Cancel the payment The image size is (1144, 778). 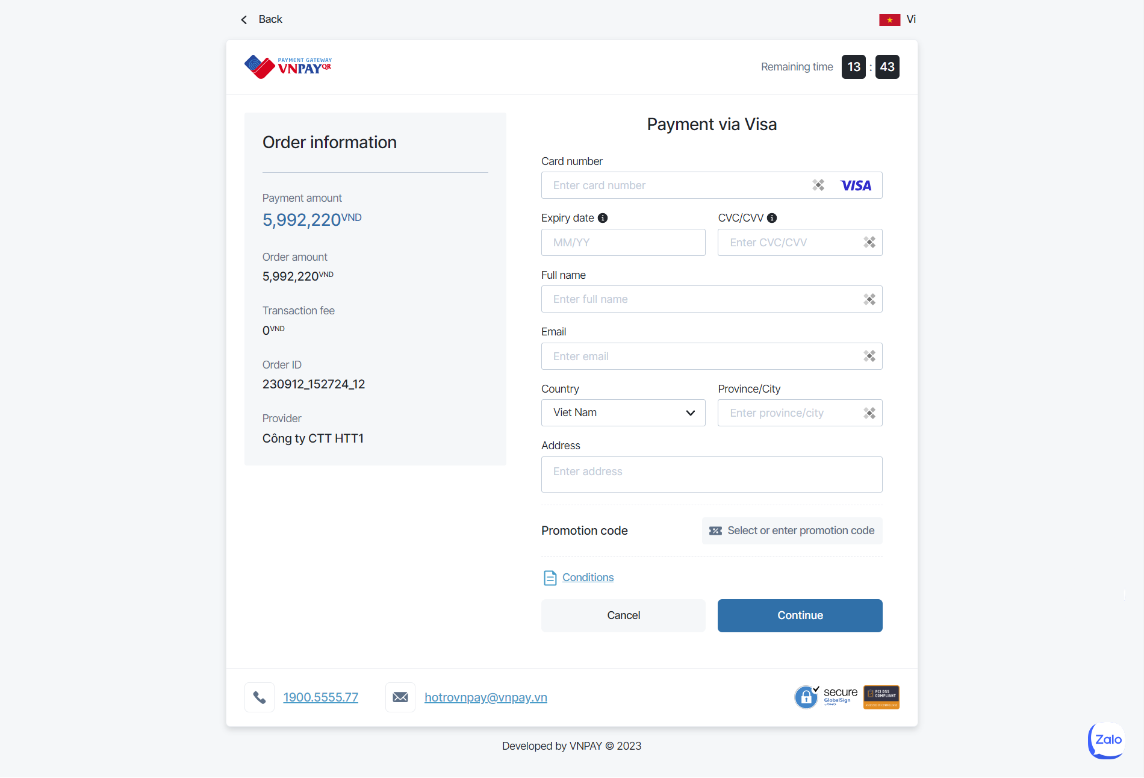click(x=623, y=615)
